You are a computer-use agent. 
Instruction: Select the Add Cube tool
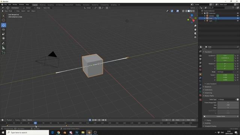(3, 53)
